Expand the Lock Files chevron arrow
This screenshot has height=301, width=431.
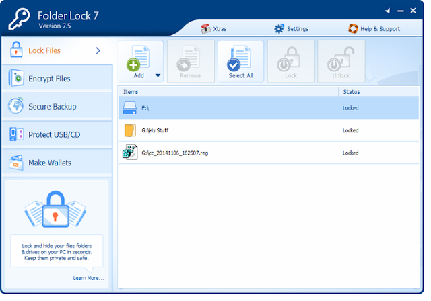click(x=98, y=50)
